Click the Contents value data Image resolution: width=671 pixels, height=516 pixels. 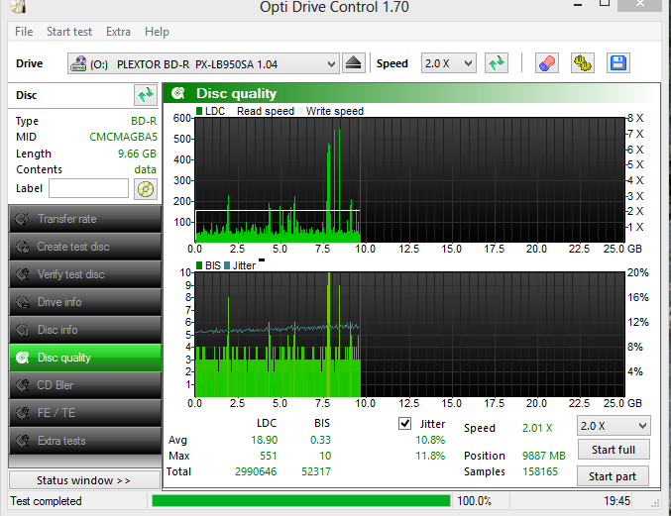point(145,169)
